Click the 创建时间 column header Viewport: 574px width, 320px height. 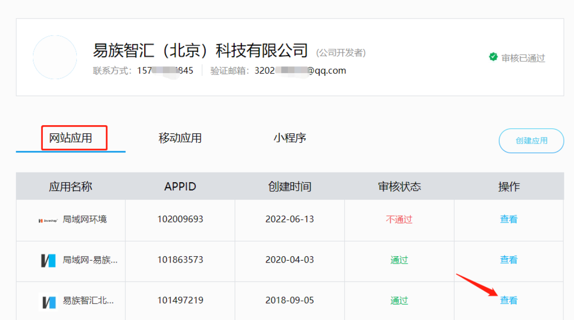(289, 187)
